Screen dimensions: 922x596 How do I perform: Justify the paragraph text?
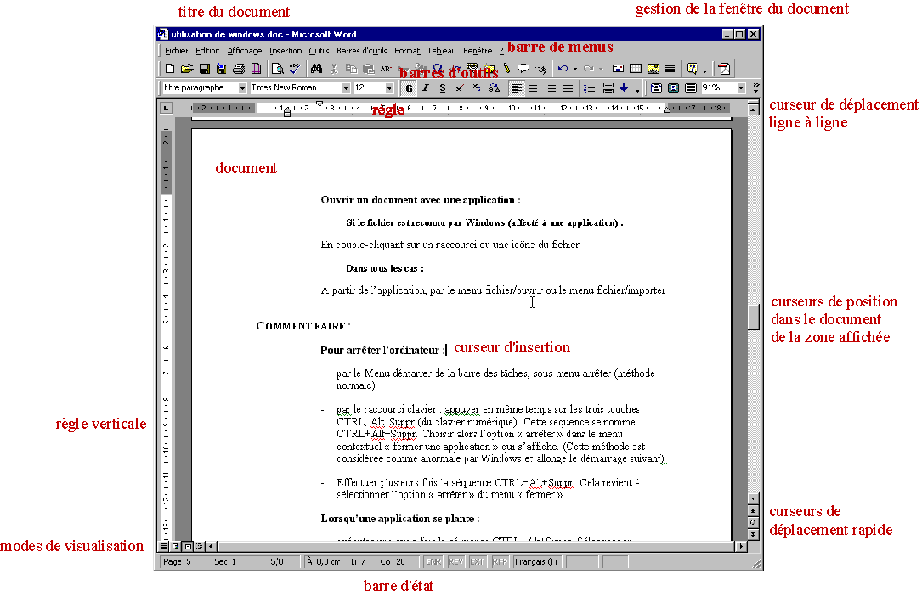point(568,88)
